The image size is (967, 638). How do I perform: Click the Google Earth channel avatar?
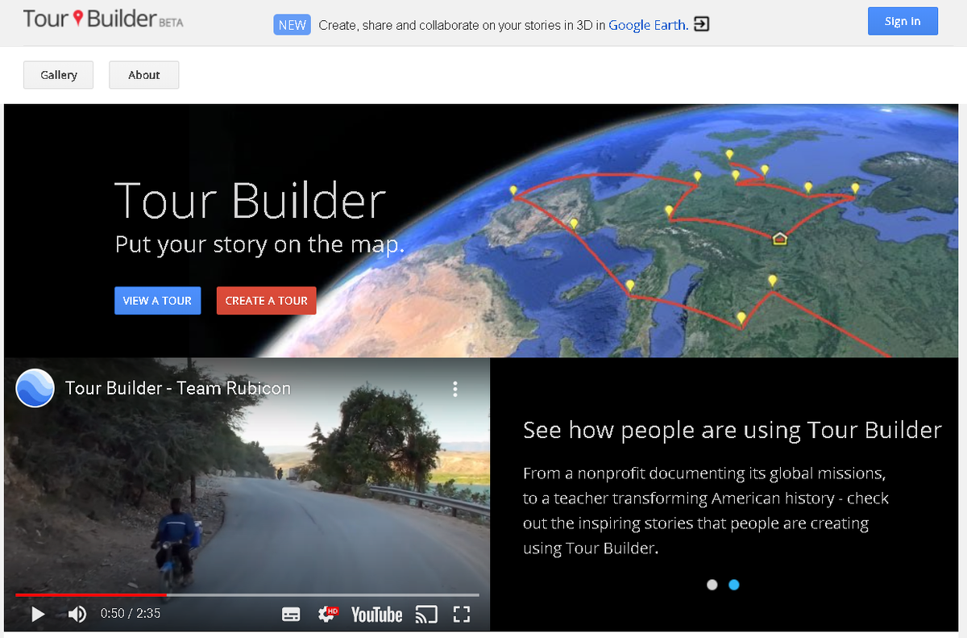[35, 388]
